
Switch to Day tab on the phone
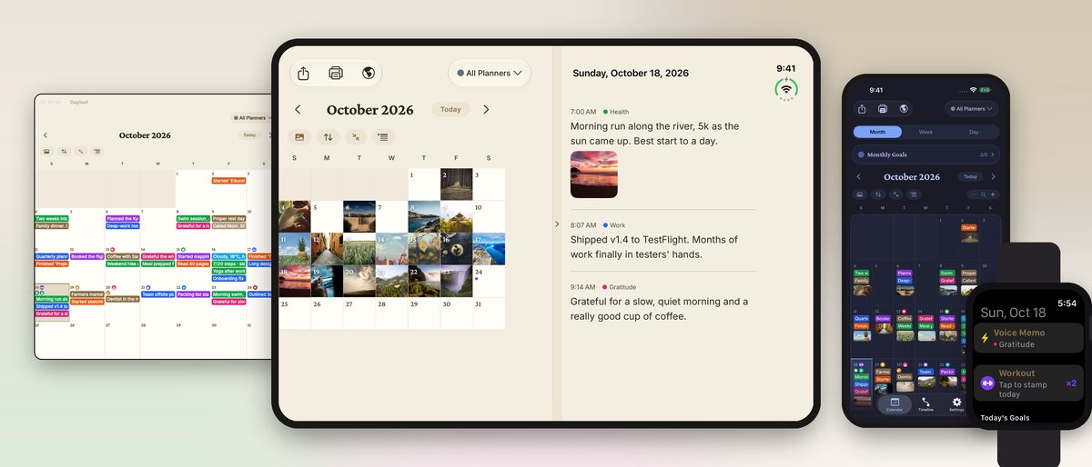(x=974, y=132)
